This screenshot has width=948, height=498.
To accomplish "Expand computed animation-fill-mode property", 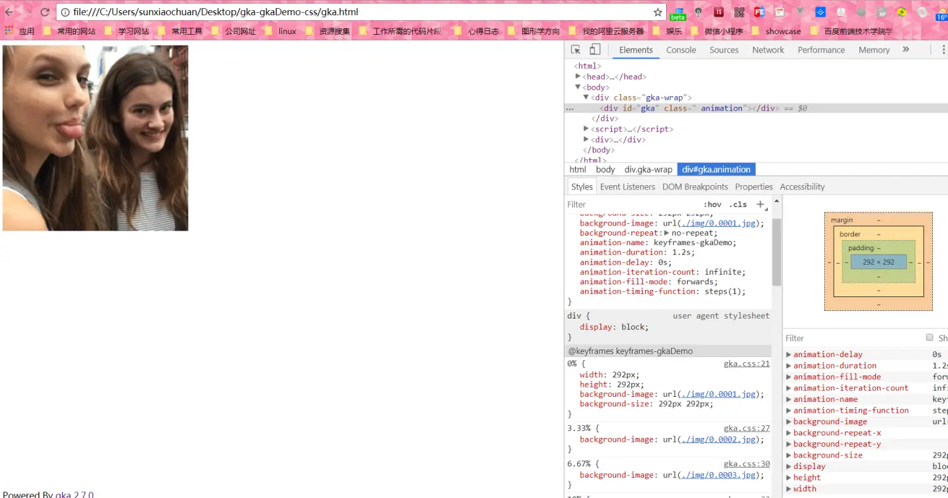I will pos(789,377).
